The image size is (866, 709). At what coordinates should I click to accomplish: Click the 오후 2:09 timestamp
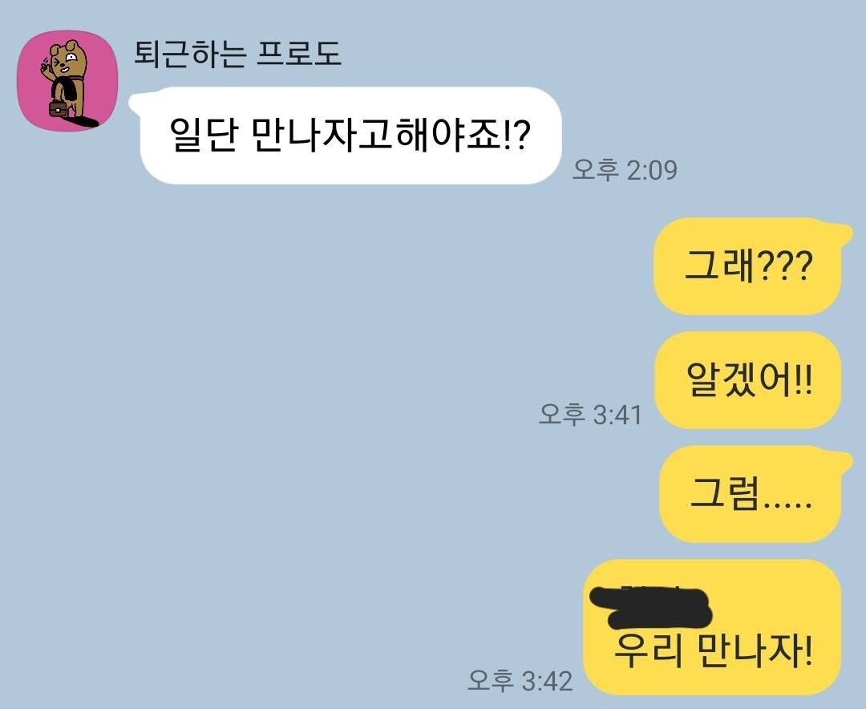[625, 170]
